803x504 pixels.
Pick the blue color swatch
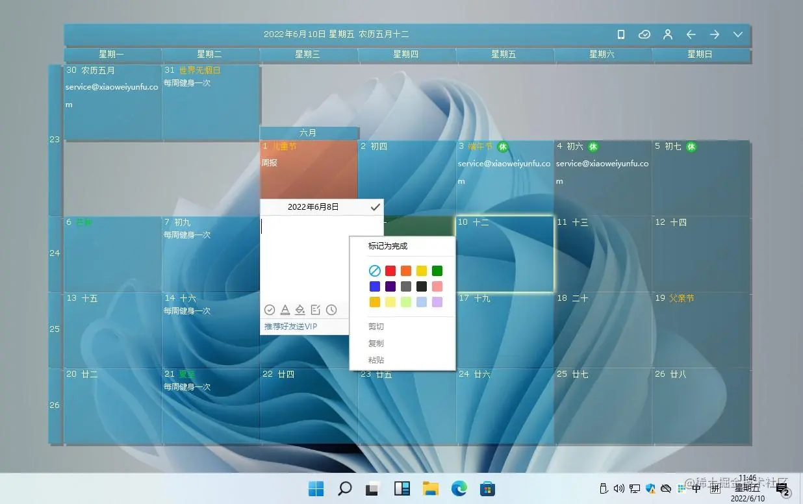(375, 286)
